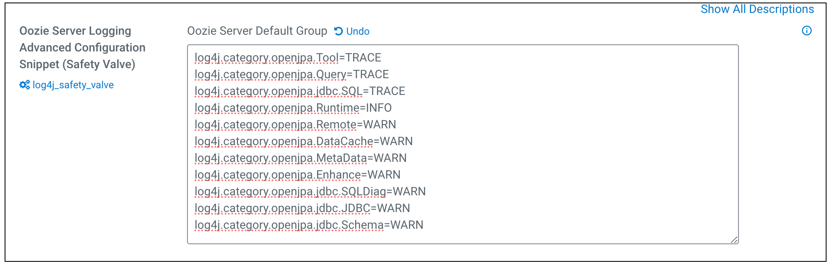Click the Undo link next to Oozie Server Default Group
Image resolution: width=832 pixels, height=266 pixels.
click(358, 31)
